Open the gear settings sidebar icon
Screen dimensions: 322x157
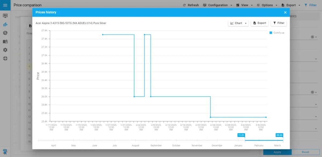[x=5, y=50]
